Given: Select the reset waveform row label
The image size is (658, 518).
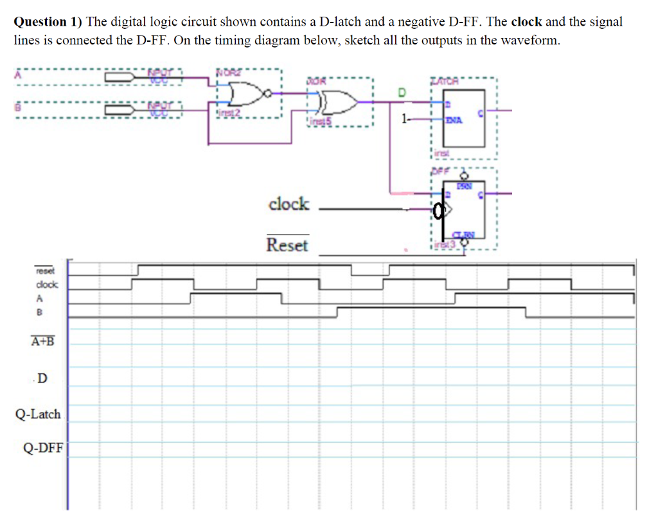Looking at the screenshot, I should point(45,271).
